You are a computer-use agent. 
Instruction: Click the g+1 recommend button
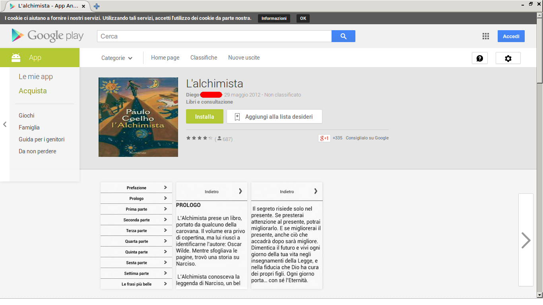coord(324,138)
